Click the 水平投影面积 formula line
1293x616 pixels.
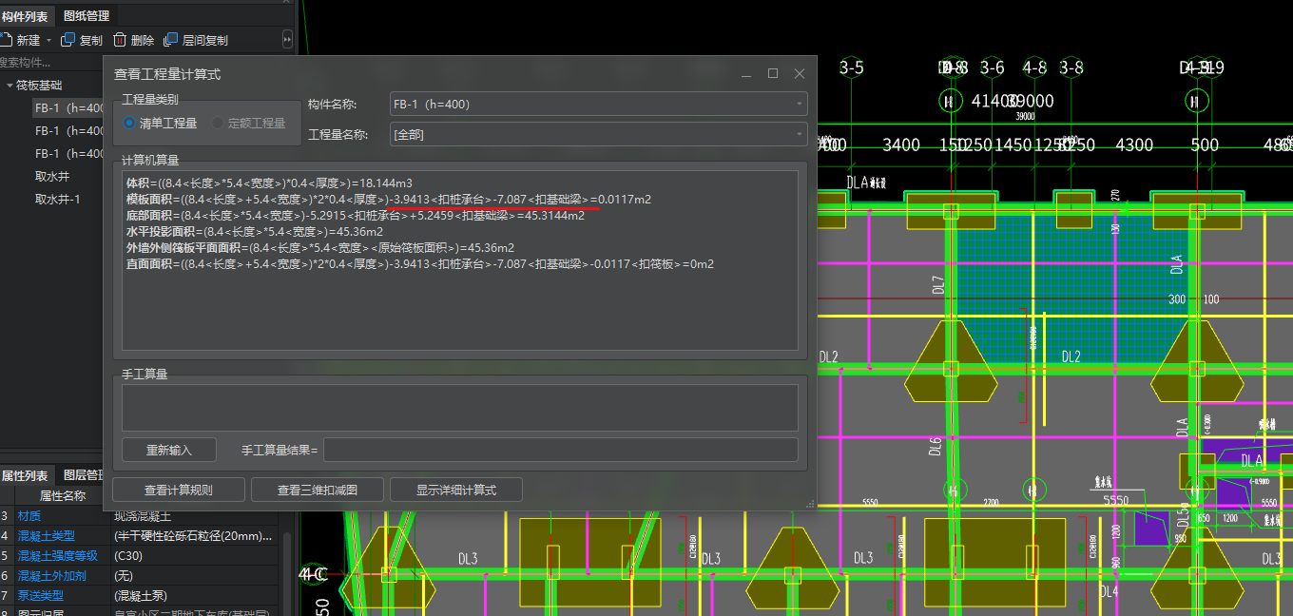pyautogui.click(x=254, y=232)
